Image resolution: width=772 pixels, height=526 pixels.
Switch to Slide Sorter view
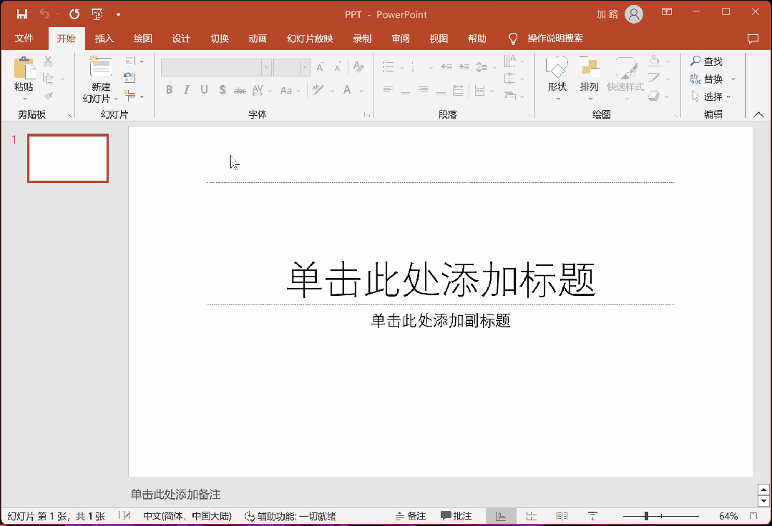531,515
